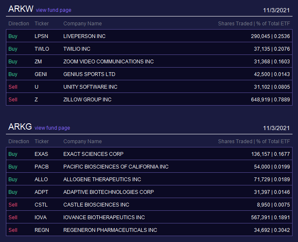Click ARKW table Company Name header
Screen dimensions: 298x242
[x=82, y=24]
